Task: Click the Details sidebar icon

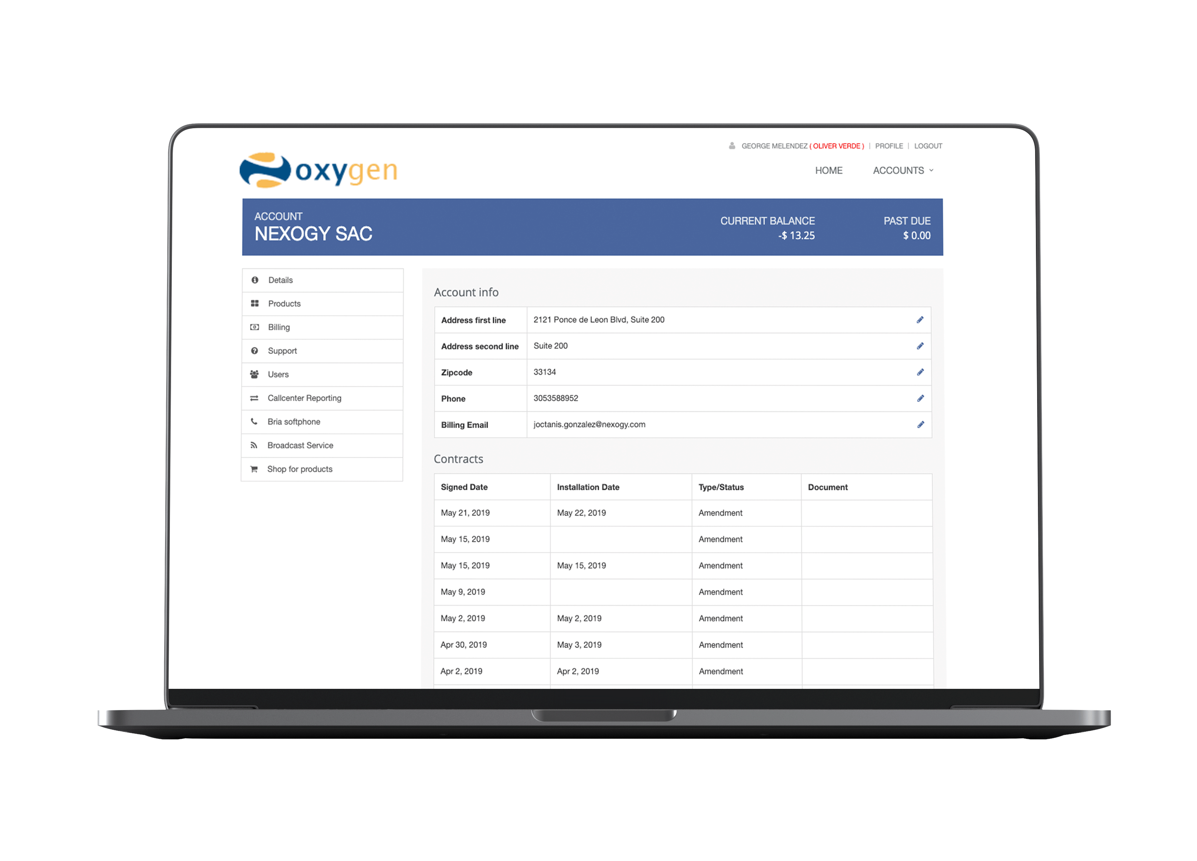Action: pos(255,280)
